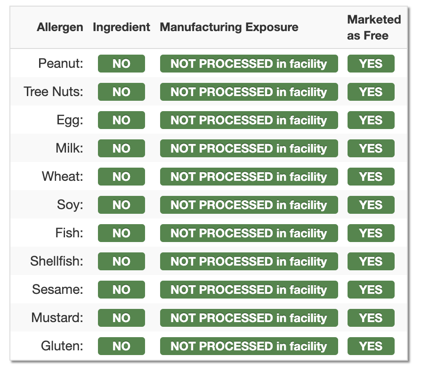Select the Egg marketed as free YES badge
Screen dimensions: 421x372
371,120
